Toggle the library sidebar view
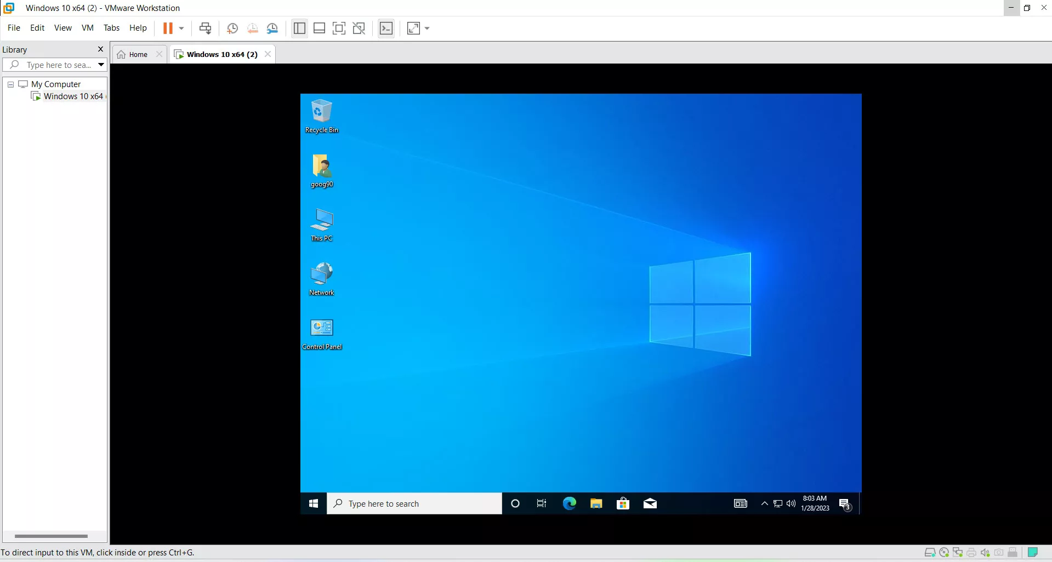This screenshot has height=562, width=1052. point(299,28)
